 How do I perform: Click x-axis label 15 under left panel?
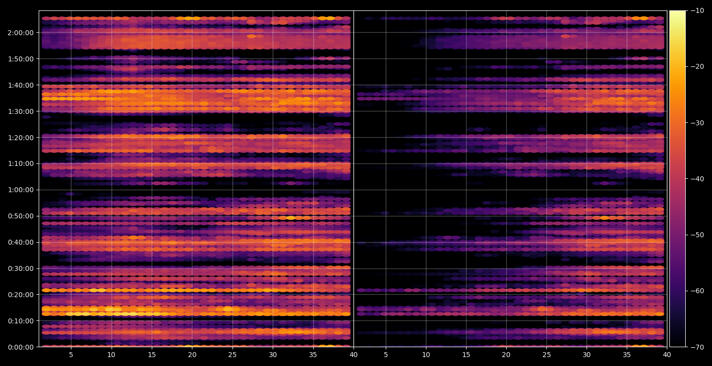tap(152, 355)
